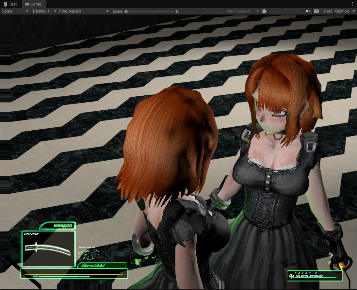
Task: Open the Display 1 dropdown
Action: [x=42, y=11]
